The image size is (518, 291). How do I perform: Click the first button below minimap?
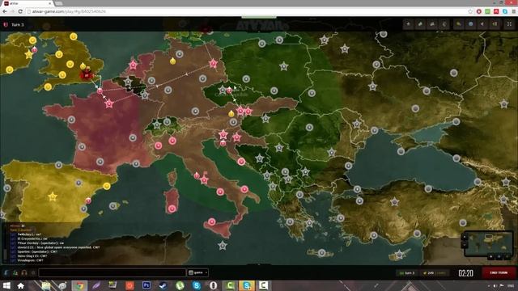coord(491,256)
